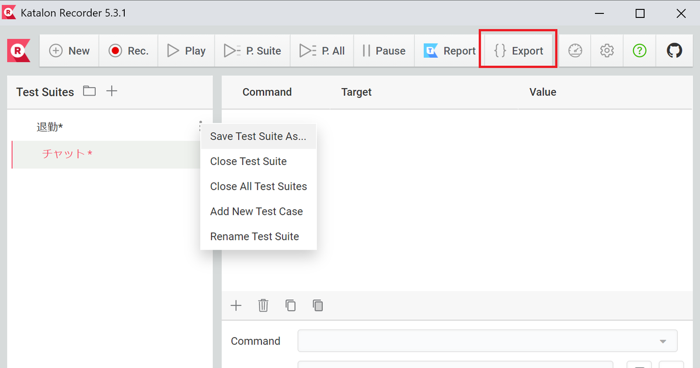
Task: Open the green help question icon
Action: [x=639, y=51]
